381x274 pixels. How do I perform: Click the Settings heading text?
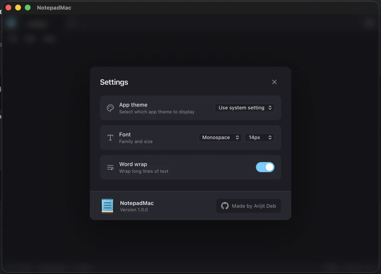[114, 82]
